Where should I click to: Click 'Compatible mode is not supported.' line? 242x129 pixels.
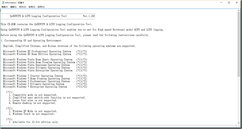[33, 95]
